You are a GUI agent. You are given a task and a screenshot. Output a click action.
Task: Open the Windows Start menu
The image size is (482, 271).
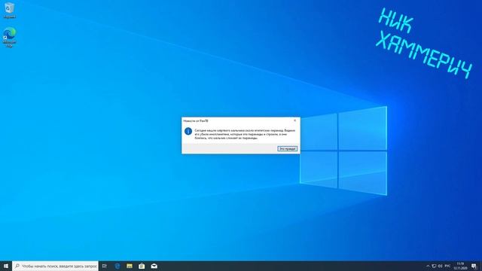[x=6, y=266]
